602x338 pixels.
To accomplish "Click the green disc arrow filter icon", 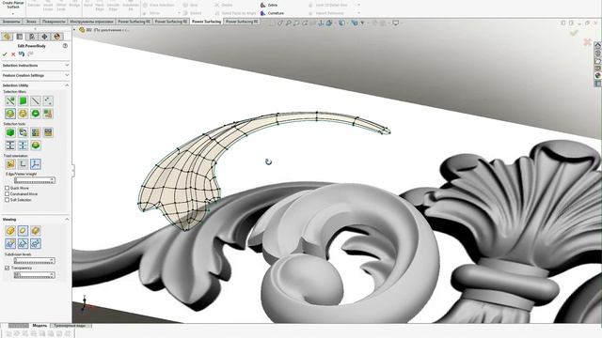I will coord(36,114).
